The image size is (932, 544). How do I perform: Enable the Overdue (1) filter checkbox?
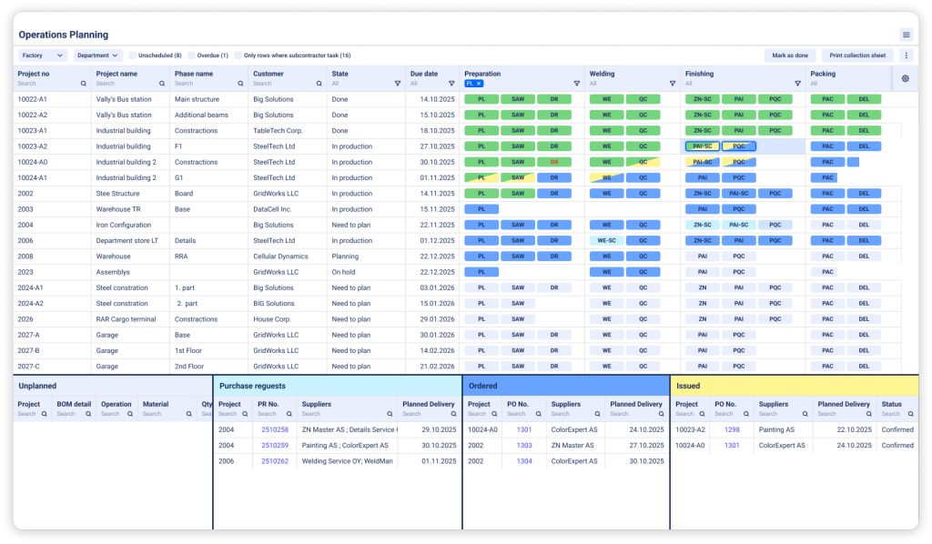click(x=191, y=55)
